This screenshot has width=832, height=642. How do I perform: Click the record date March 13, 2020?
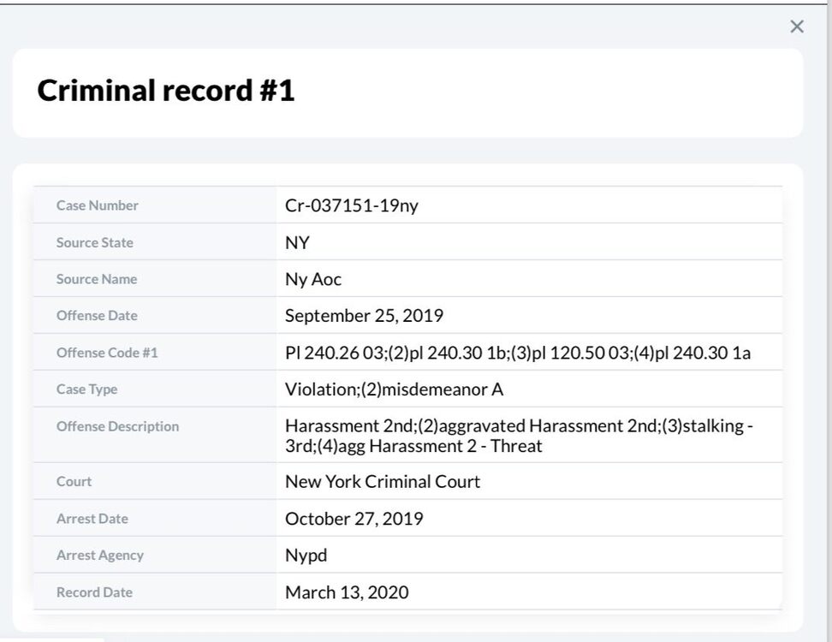(x=347, y=592)
